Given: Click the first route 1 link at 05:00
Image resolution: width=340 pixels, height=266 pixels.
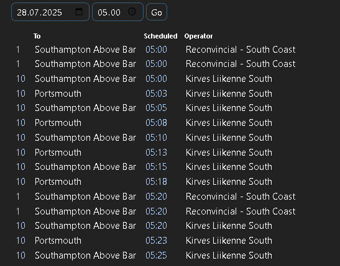Looking at the screenshot, I should (18, 50).
